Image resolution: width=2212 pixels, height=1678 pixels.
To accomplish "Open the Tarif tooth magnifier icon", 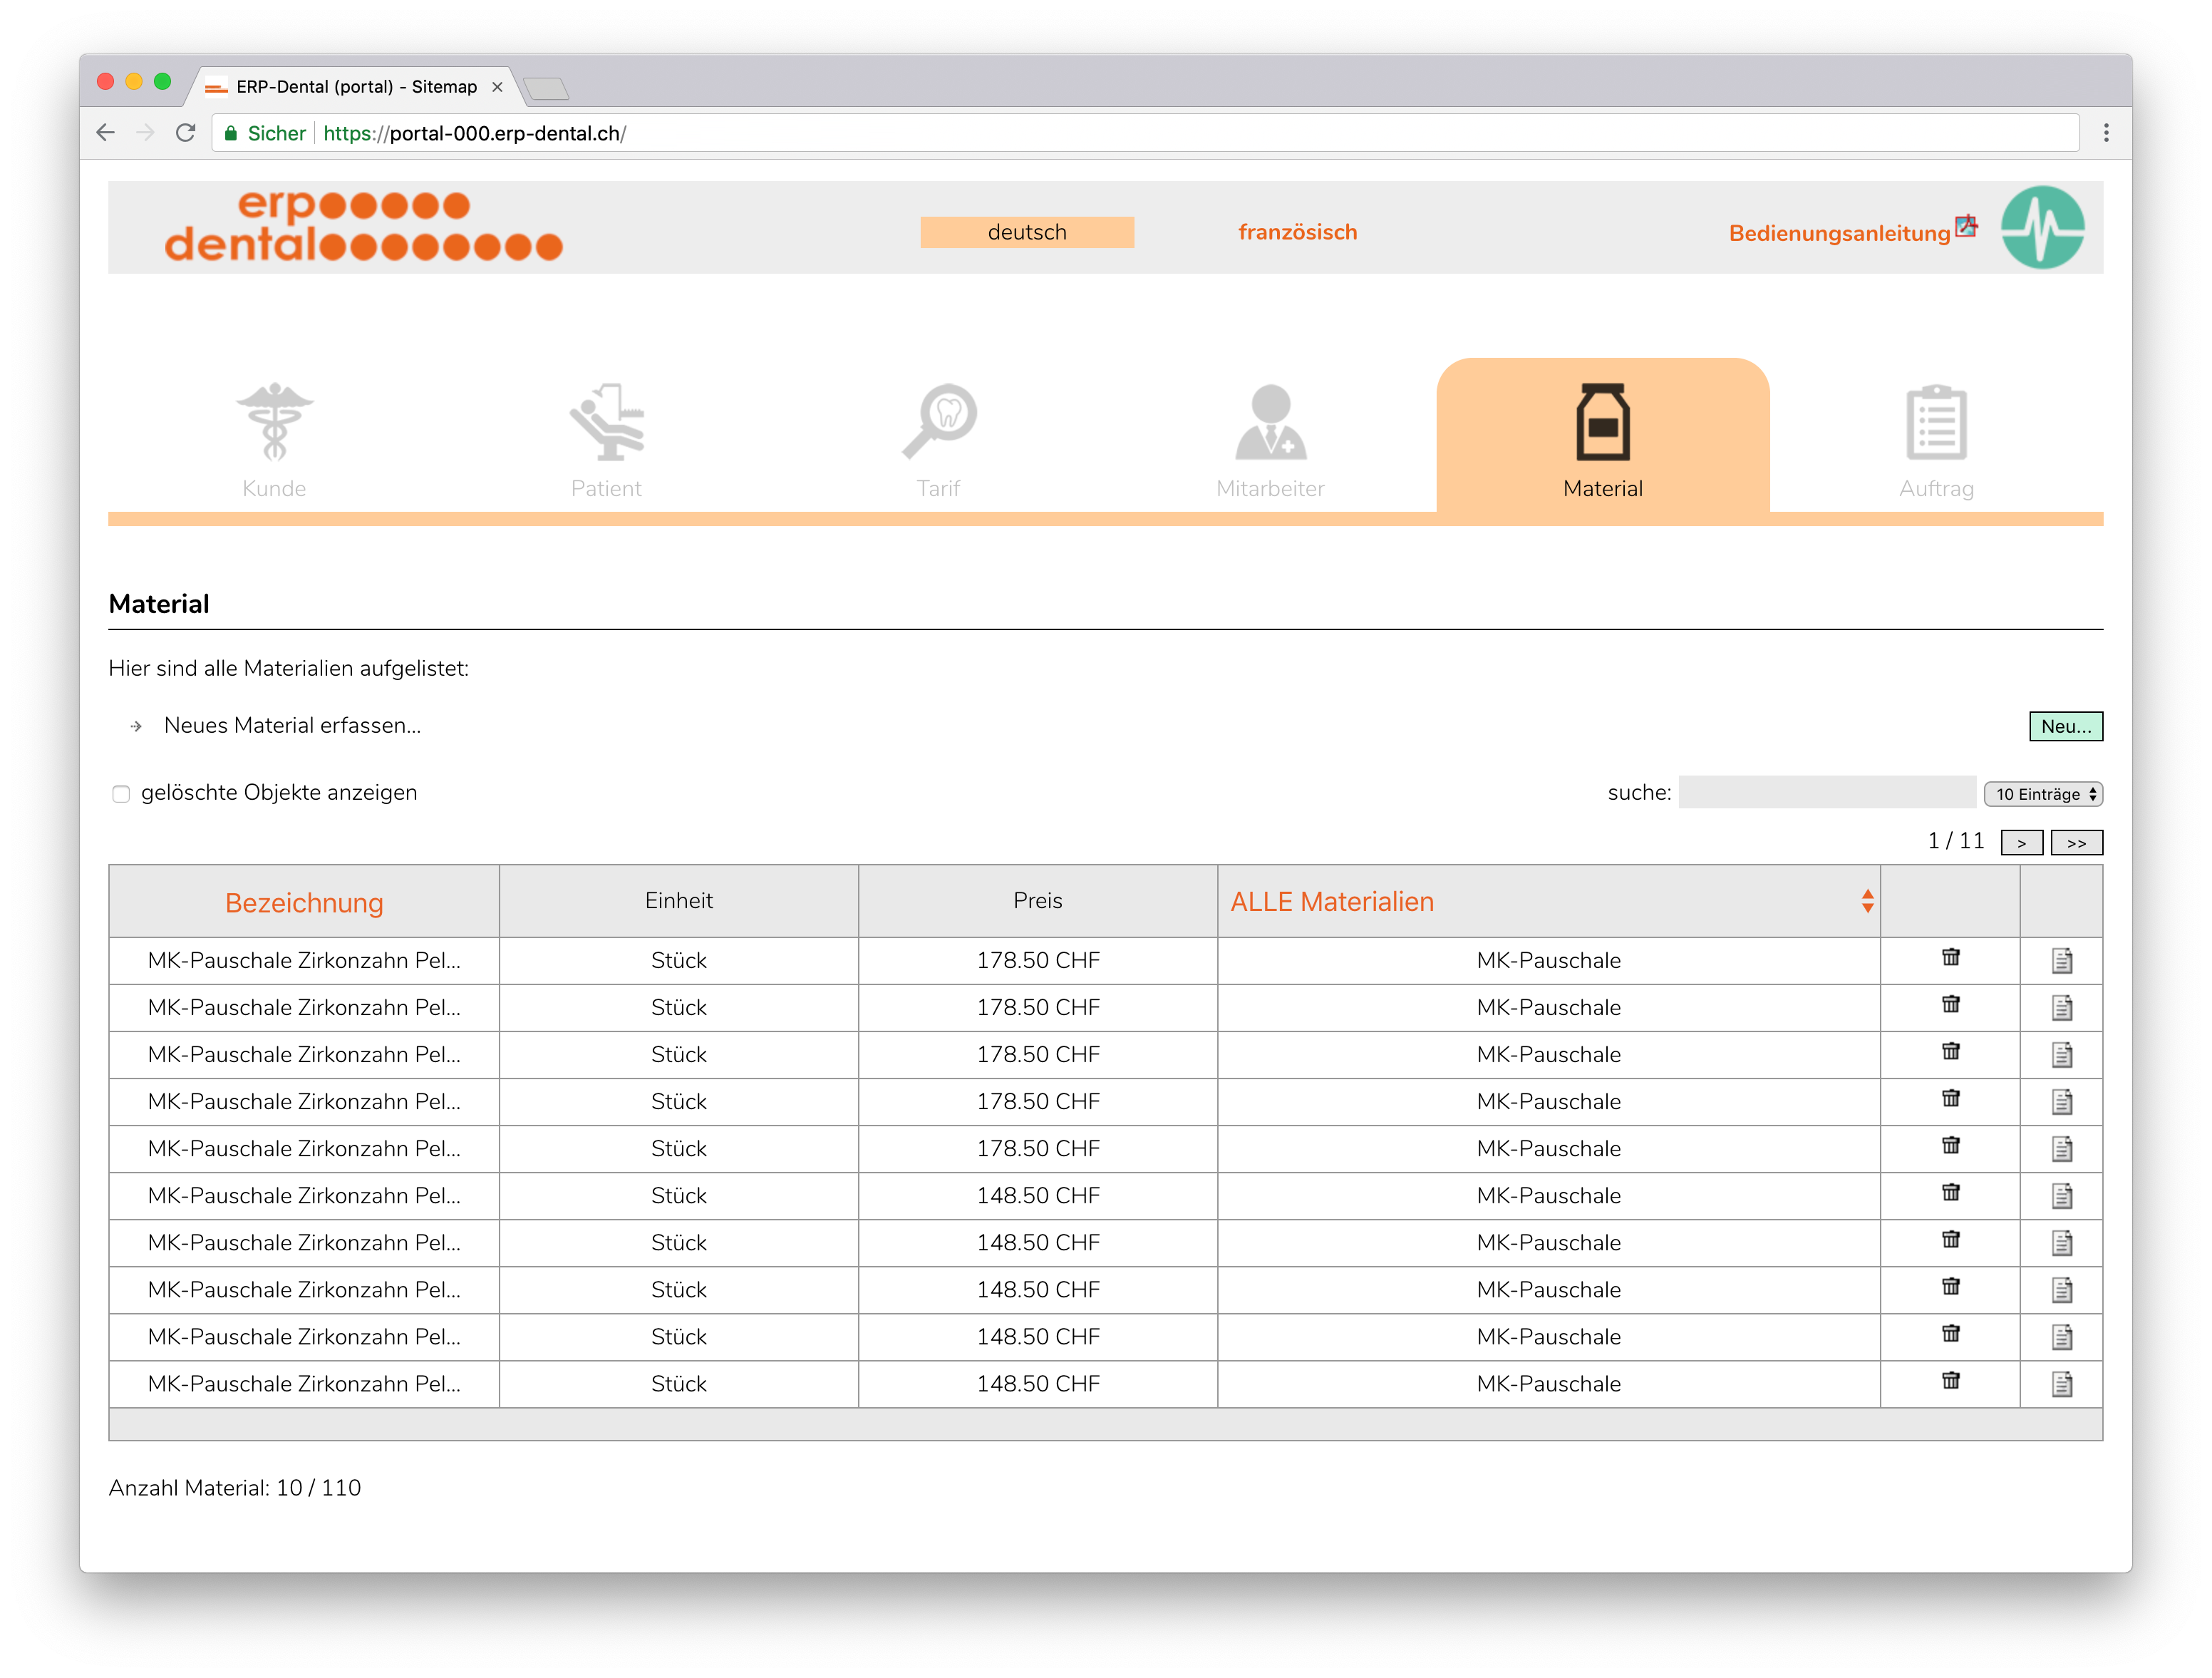I will (939, 421).
